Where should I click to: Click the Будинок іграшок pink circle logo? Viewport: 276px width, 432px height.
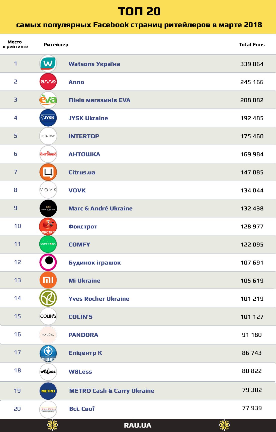tap(48, 262)
